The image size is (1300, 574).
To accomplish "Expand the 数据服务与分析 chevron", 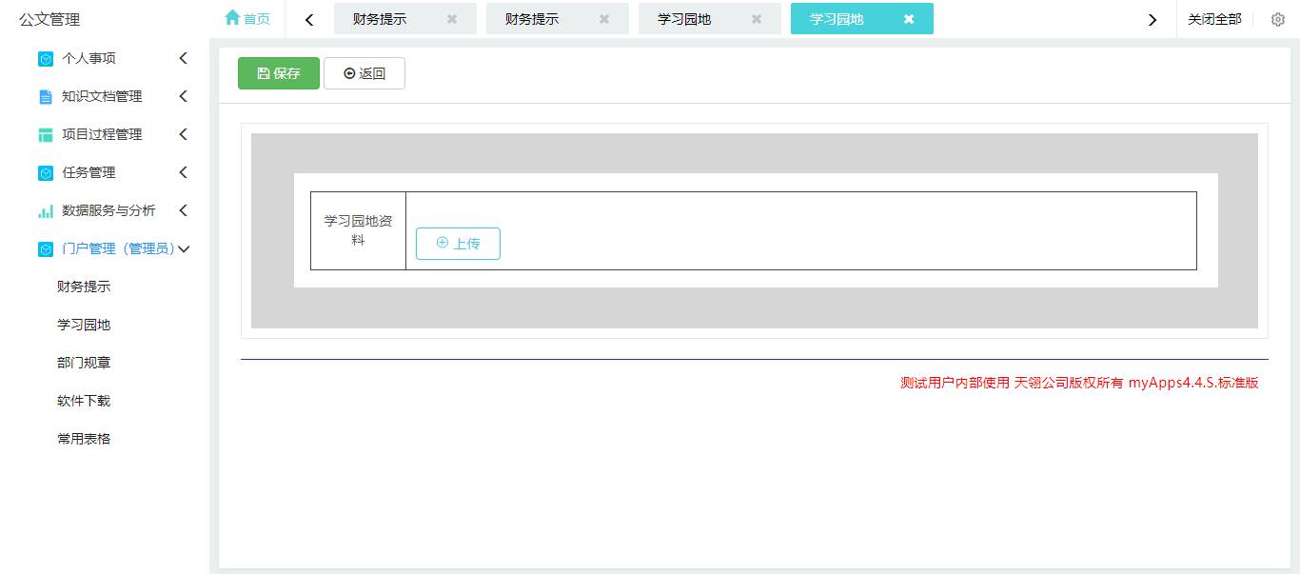I will [184, 210].
